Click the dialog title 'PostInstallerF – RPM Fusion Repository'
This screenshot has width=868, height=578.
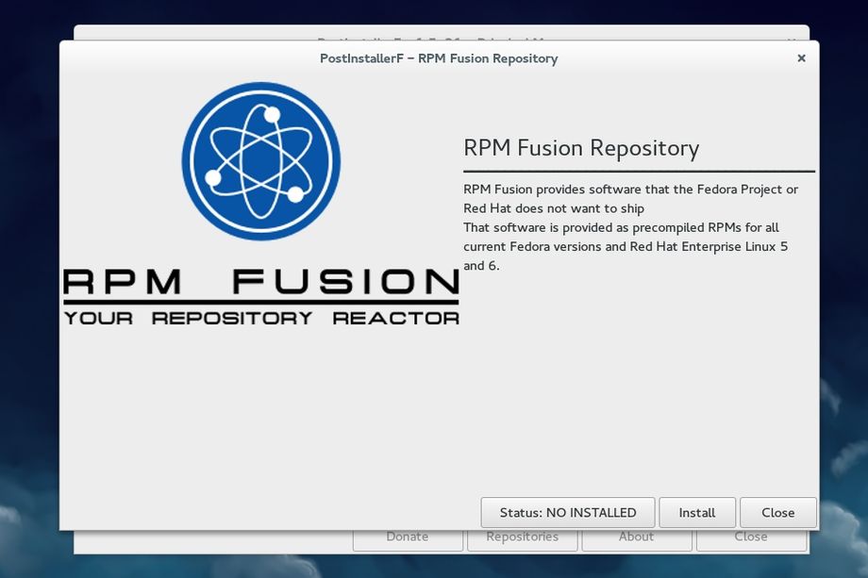click(439, 58)
